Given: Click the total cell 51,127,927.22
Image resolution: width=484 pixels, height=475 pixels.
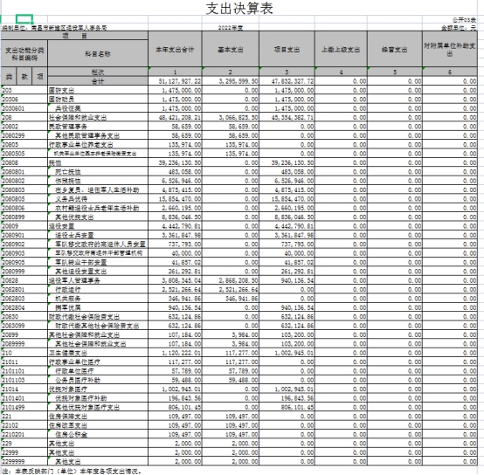Looking at the screenshot, I should (x=175, y=81).
